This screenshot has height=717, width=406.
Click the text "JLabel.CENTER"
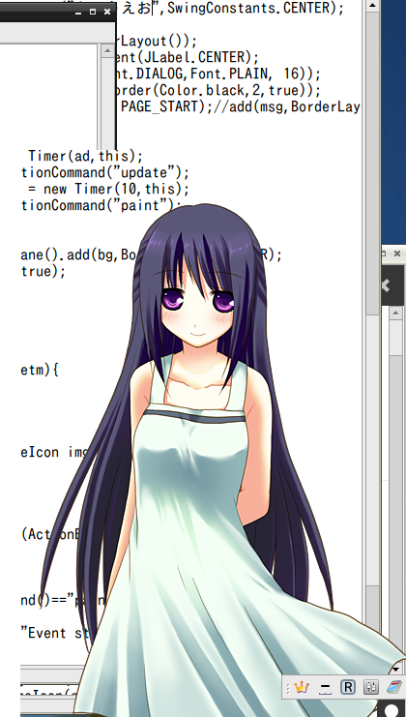[x=194, y=57]
